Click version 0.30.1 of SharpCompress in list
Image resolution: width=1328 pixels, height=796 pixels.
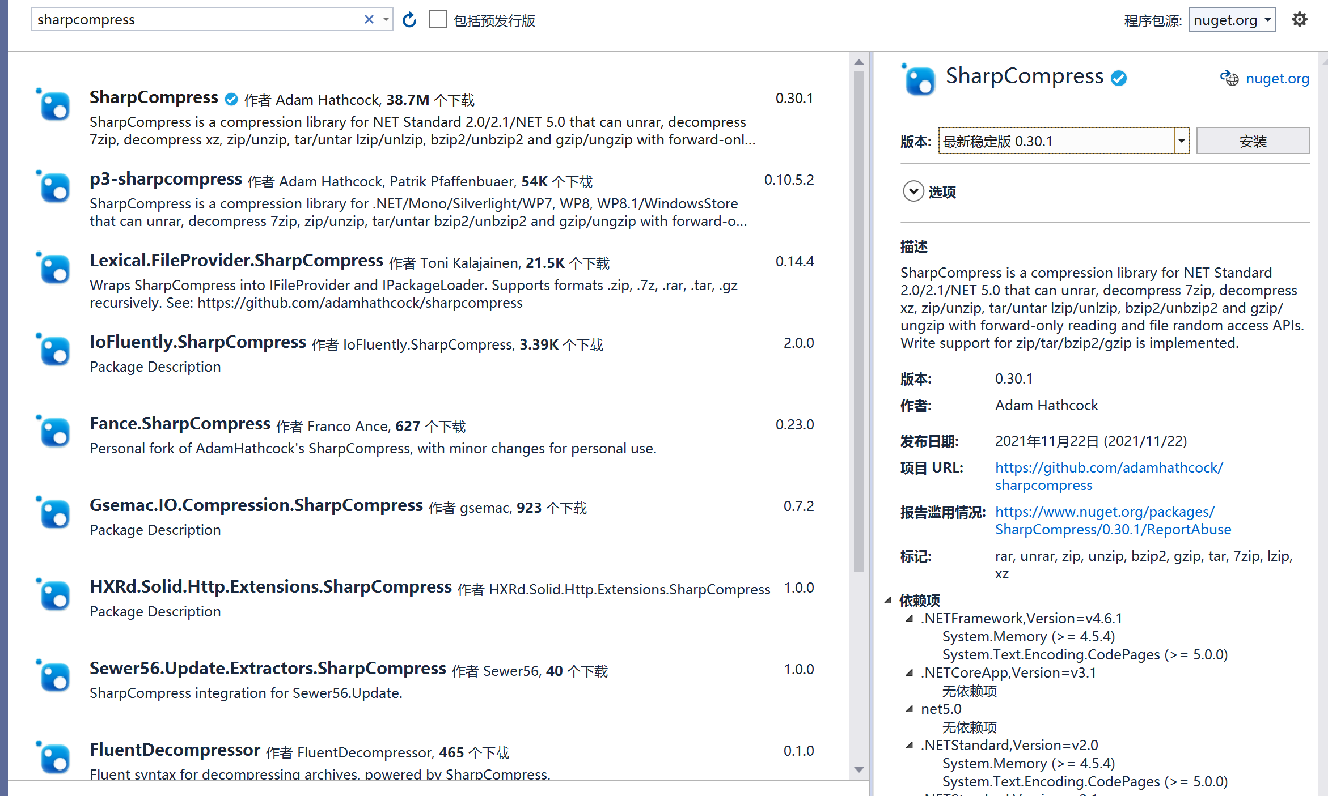pos(794,98)
